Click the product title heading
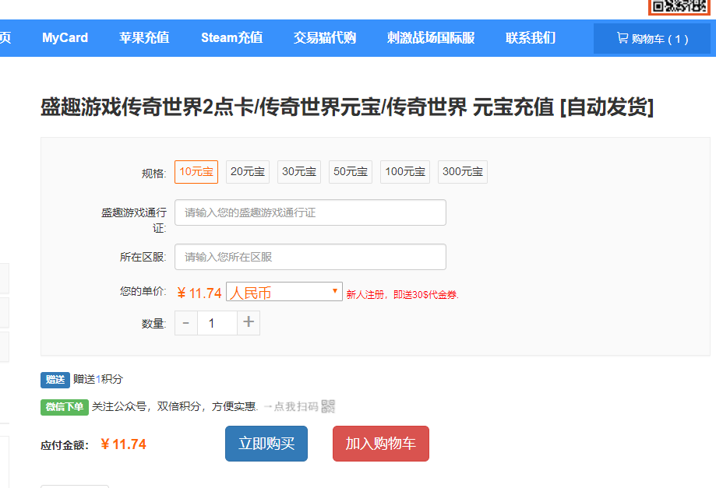This screenshot has height=488, width=716. pyautogui.click(x=347, y=107)
